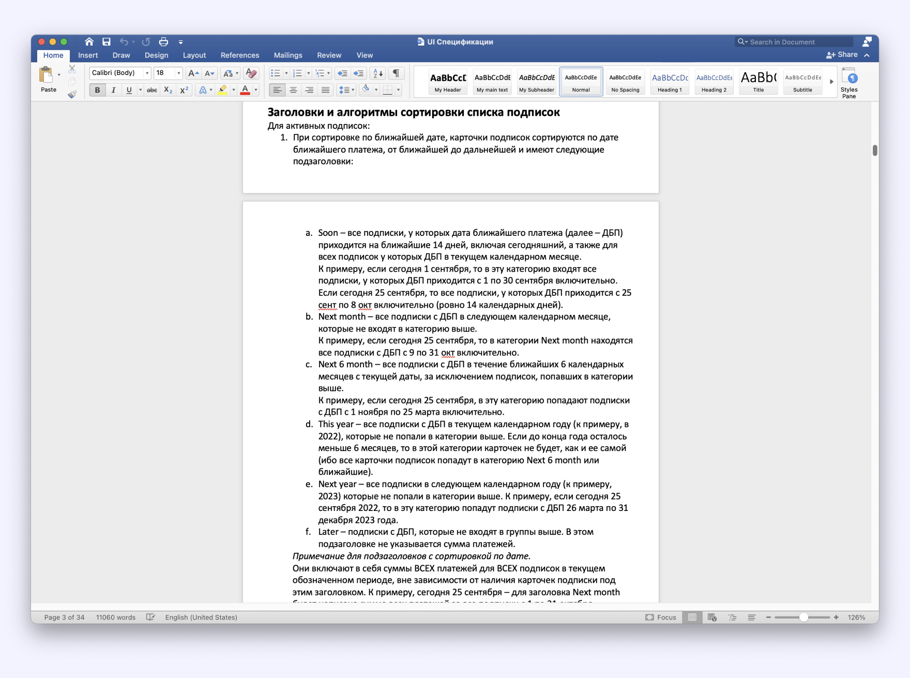The height and width of the screenshot is (678, 910).
Task: Click the Strikethrough abc icon
Action: (x=151, y=90)
